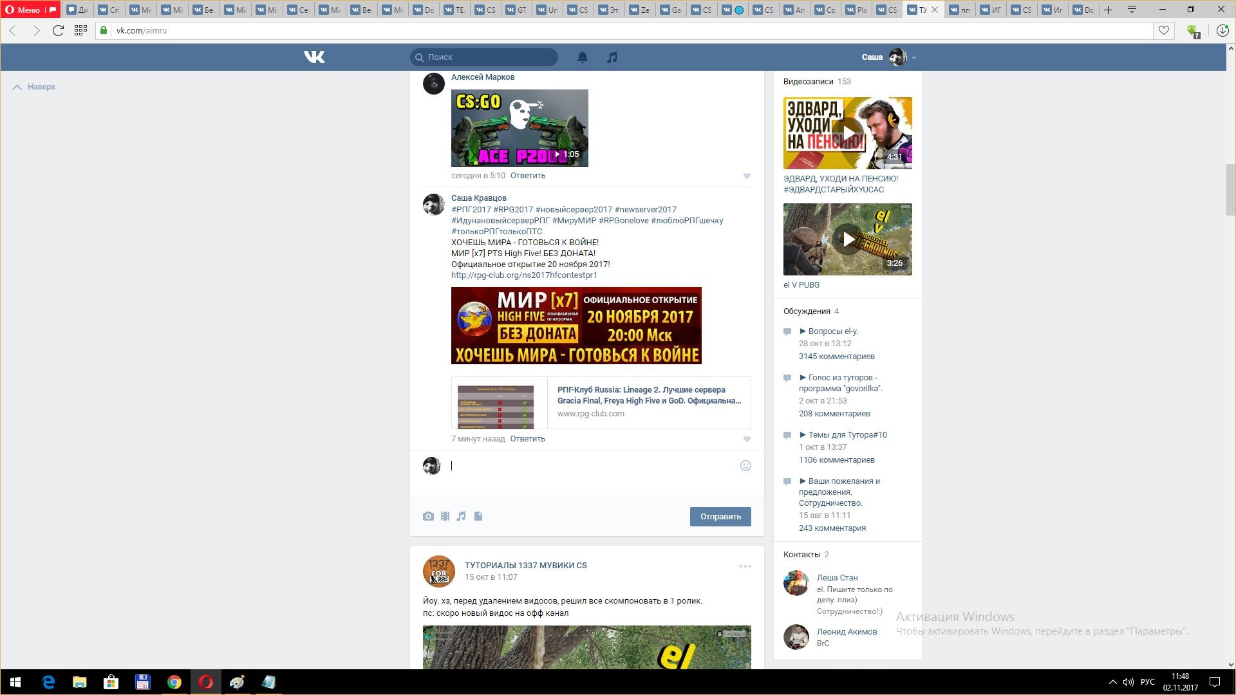Like Алексей Марков's comment with heart

(x=747, y=176)
